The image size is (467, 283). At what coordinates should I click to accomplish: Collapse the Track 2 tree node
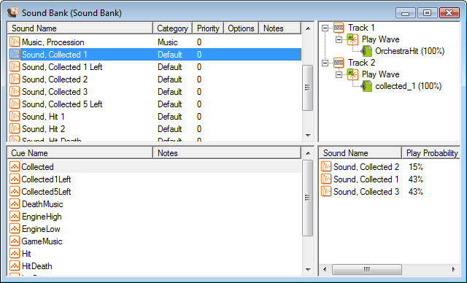[x=325, y=63]
